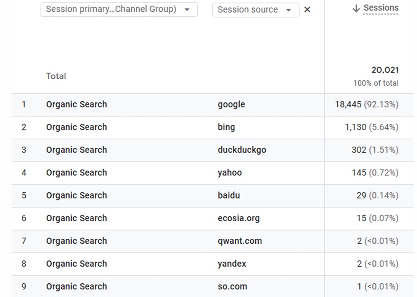The width and height of the screenshot is (417, 297).
Task: Select the google source cell
Action: point(231,105)
